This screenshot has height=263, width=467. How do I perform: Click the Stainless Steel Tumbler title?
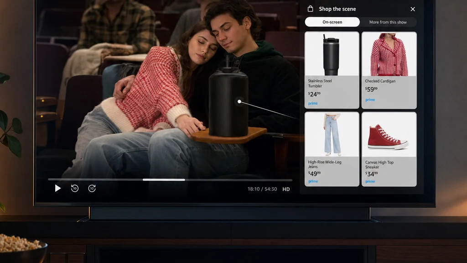(x=320, y=83)
